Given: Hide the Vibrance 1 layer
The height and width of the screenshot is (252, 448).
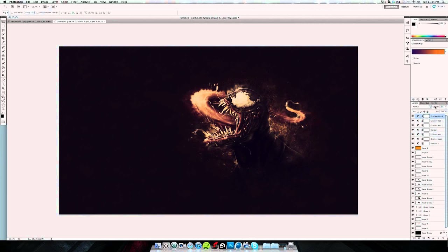Looking at the screenshot, I should [x=413, y=143].
